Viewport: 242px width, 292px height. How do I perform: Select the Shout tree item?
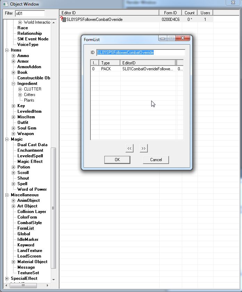23,179
